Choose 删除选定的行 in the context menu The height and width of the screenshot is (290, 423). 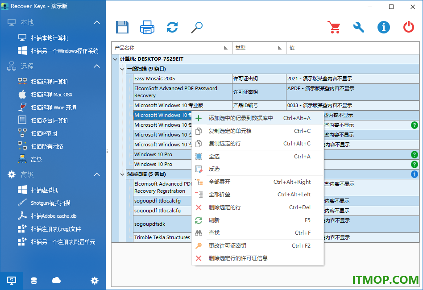(257, 207)
